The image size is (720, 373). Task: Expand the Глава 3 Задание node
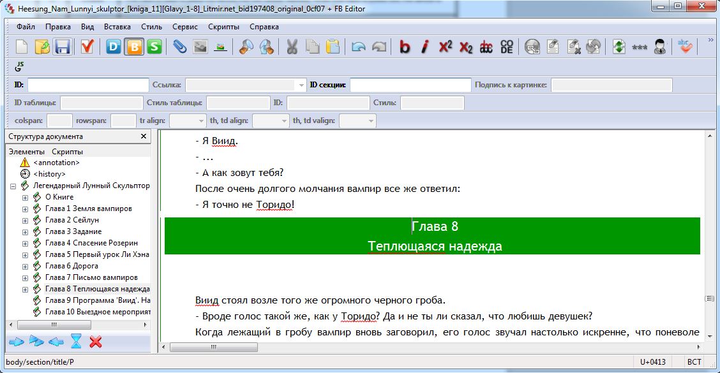coord(26,231)
